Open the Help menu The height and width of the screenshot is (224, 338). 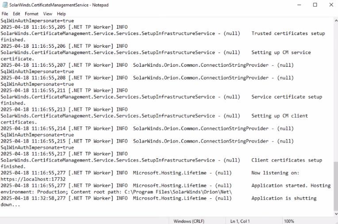tap(61, 14)
